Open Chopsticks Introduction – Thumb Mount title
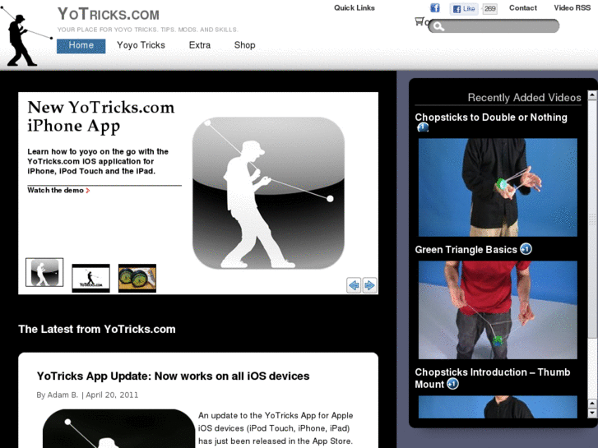The image size is (598, 448). point(493,378)
